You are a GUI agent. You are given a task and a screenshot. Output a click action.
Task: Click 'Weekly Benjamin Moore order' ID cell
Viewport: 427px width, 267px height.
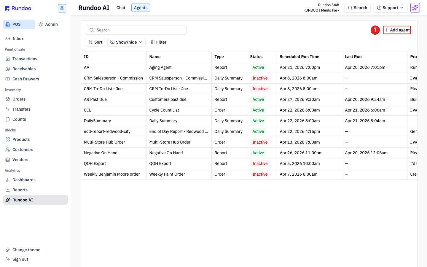(x=114, y=174)
